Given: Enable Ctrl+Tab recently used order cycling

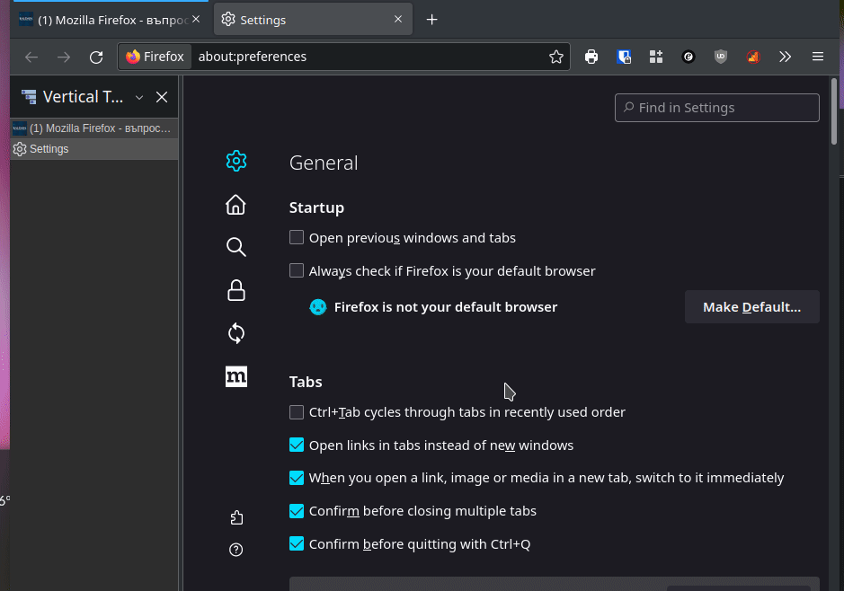Looking at the screenshot, I should coord(297,412).
